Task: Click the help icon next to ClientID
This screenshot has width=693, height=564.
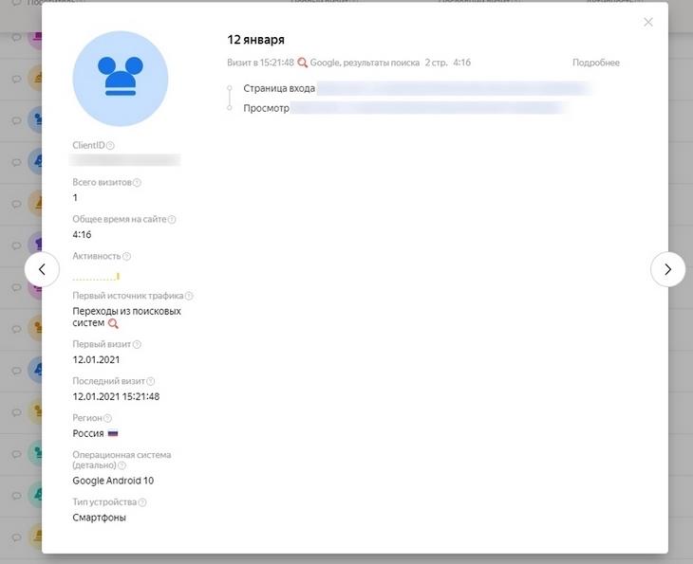Action: 111,146
